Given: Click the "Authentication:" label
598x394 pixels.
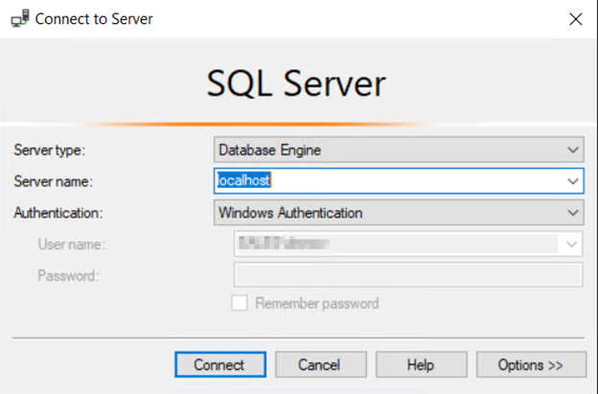Looking at the screenshot, I should pyautogui.click(x=58, y=212).
